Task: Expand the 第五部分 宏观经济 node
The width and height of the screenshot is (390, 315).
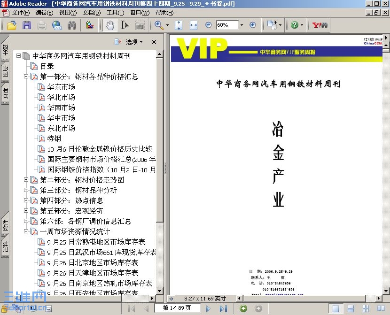Action: coord(26,210)
